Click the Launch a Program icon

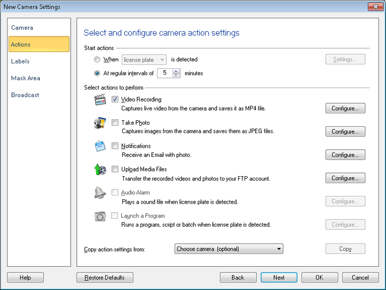100,216
